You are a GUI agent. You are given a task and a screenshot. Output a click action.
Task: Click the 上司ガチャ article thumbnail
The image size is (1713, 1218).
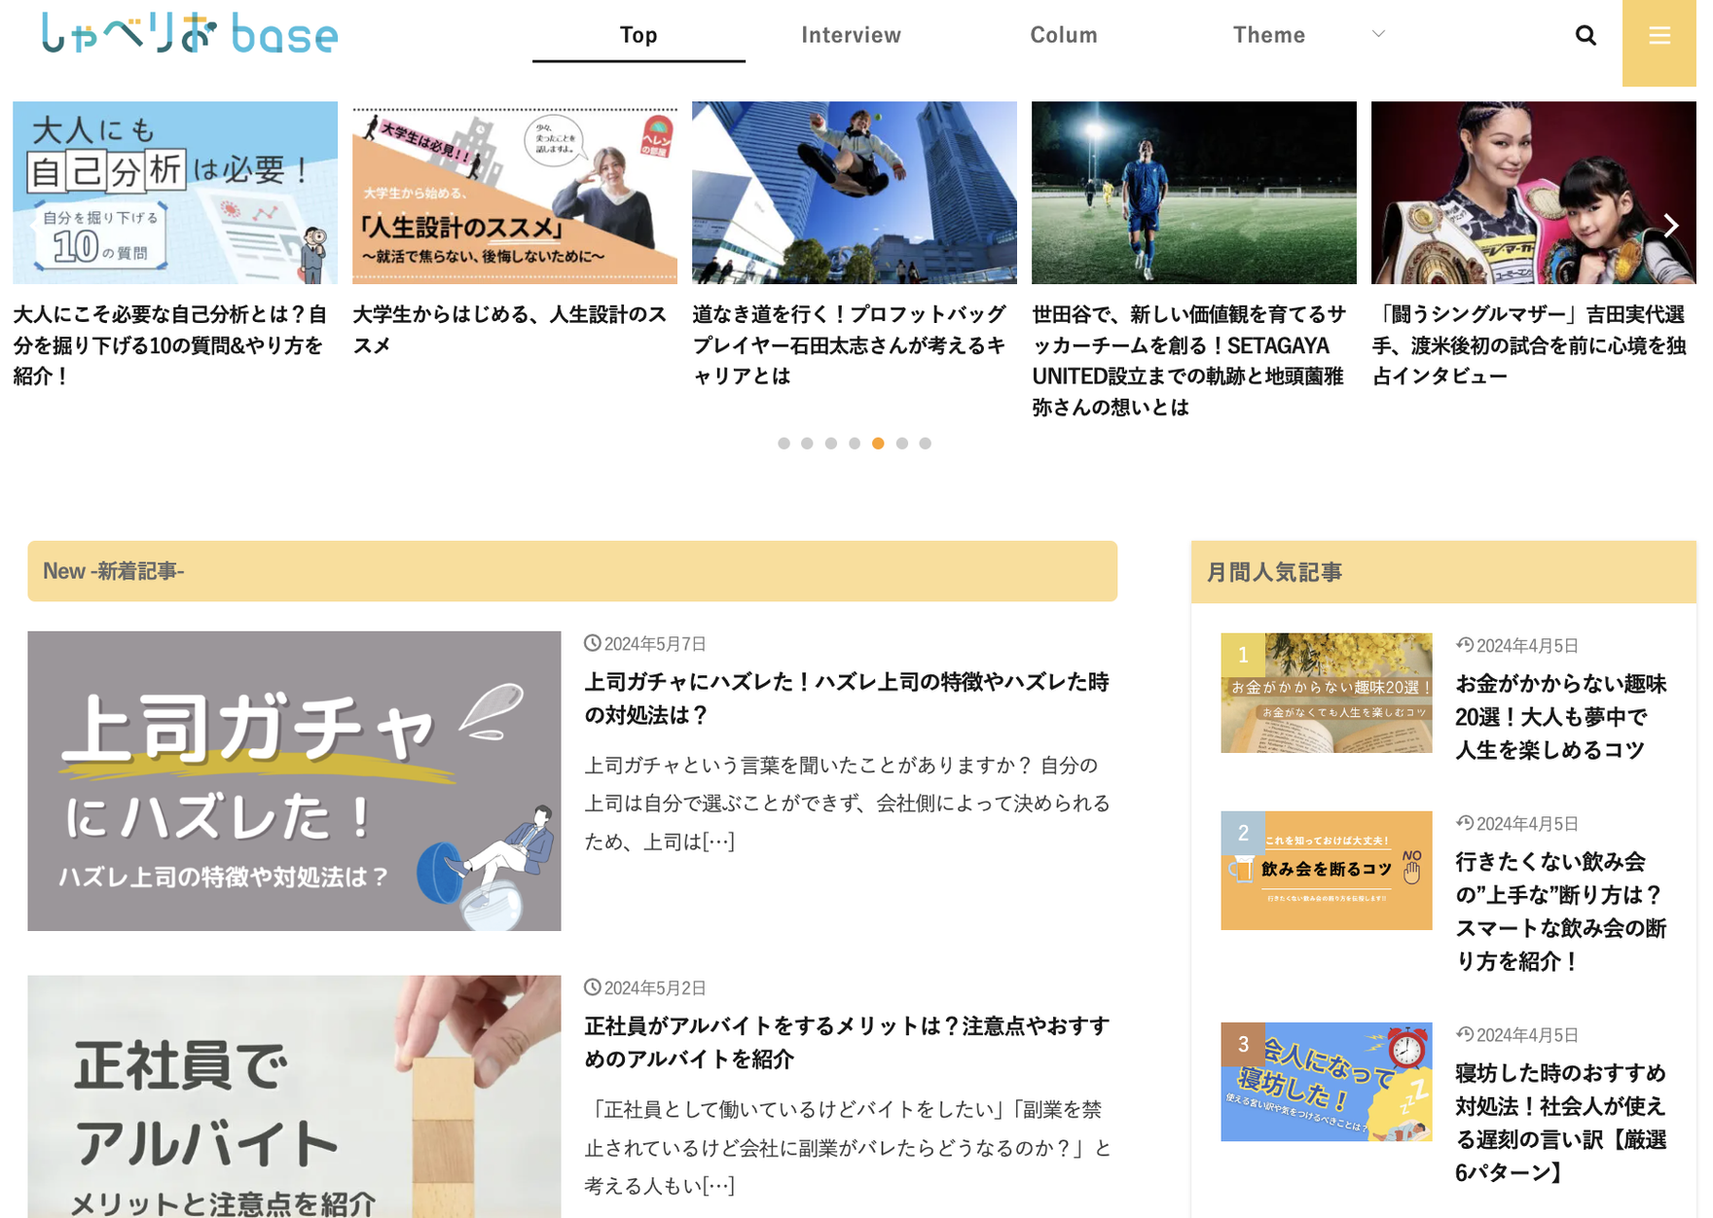294,780
